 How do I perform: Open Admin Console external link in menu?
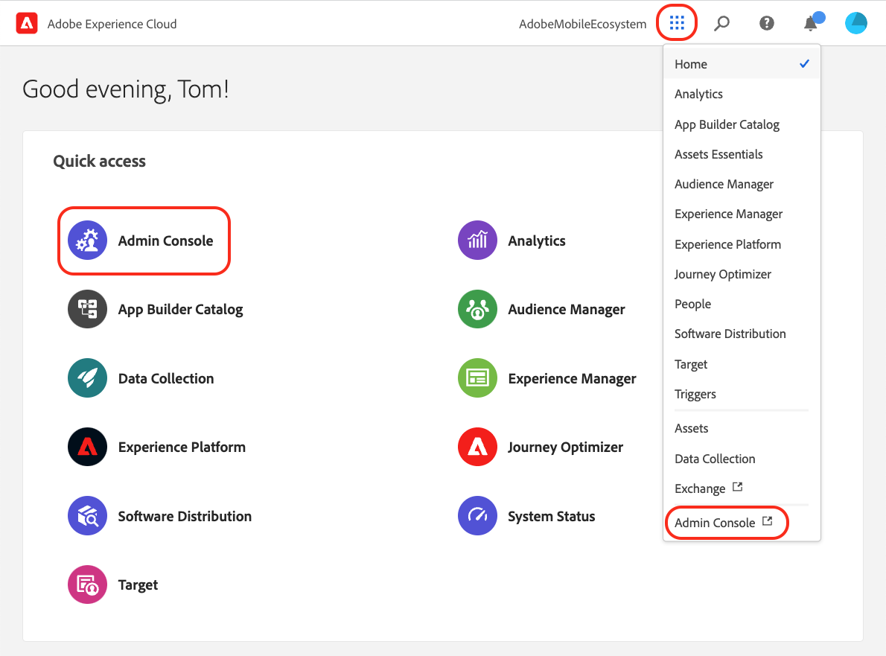(x=723, y=523)
